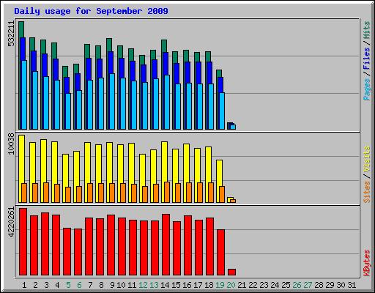Select day 14 on the date axis

pos(165,285)
